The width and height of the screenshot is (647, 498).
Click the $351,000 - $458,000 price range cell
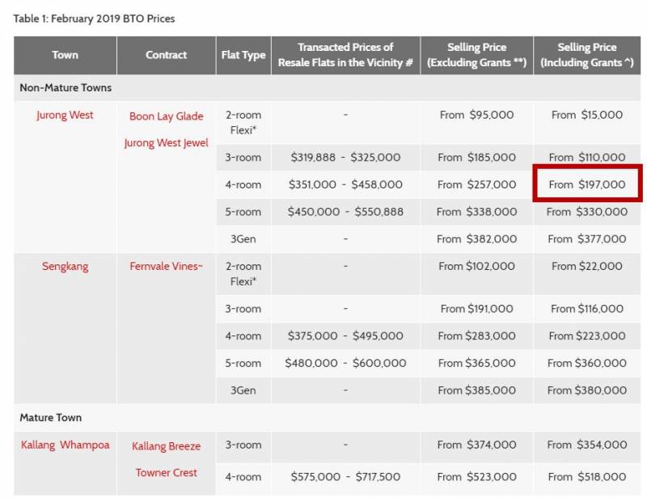coord(345,184)
